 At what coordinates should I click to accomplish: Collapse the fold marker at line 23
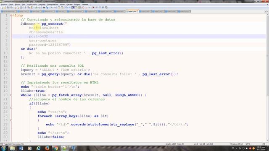click(11, 108)
